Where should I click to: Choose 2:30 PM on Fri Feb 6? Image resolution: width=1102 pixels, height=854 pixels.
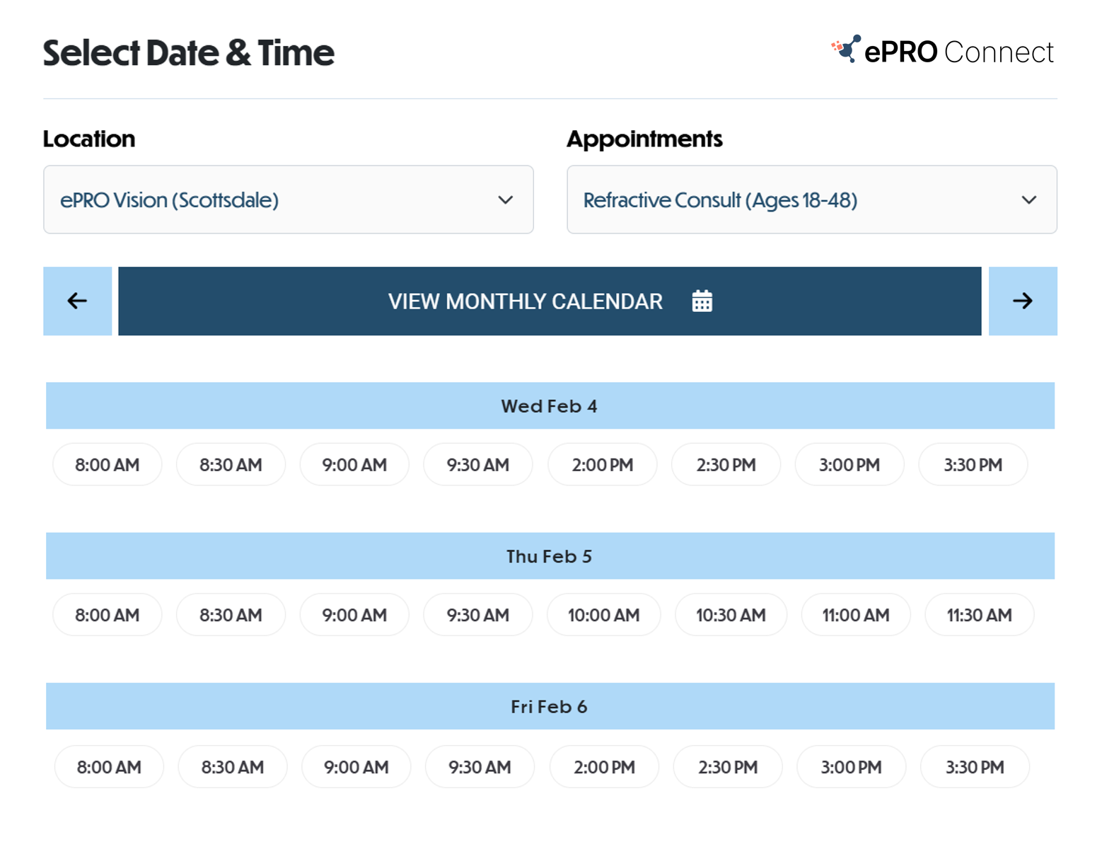click(x=727, y=767)
